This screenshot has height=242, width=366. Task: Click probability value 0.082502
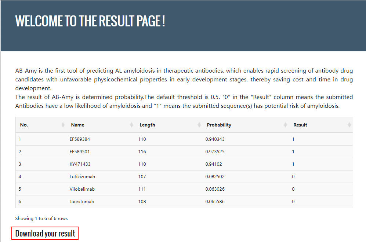pyautogui.click(x=215, y=177)
